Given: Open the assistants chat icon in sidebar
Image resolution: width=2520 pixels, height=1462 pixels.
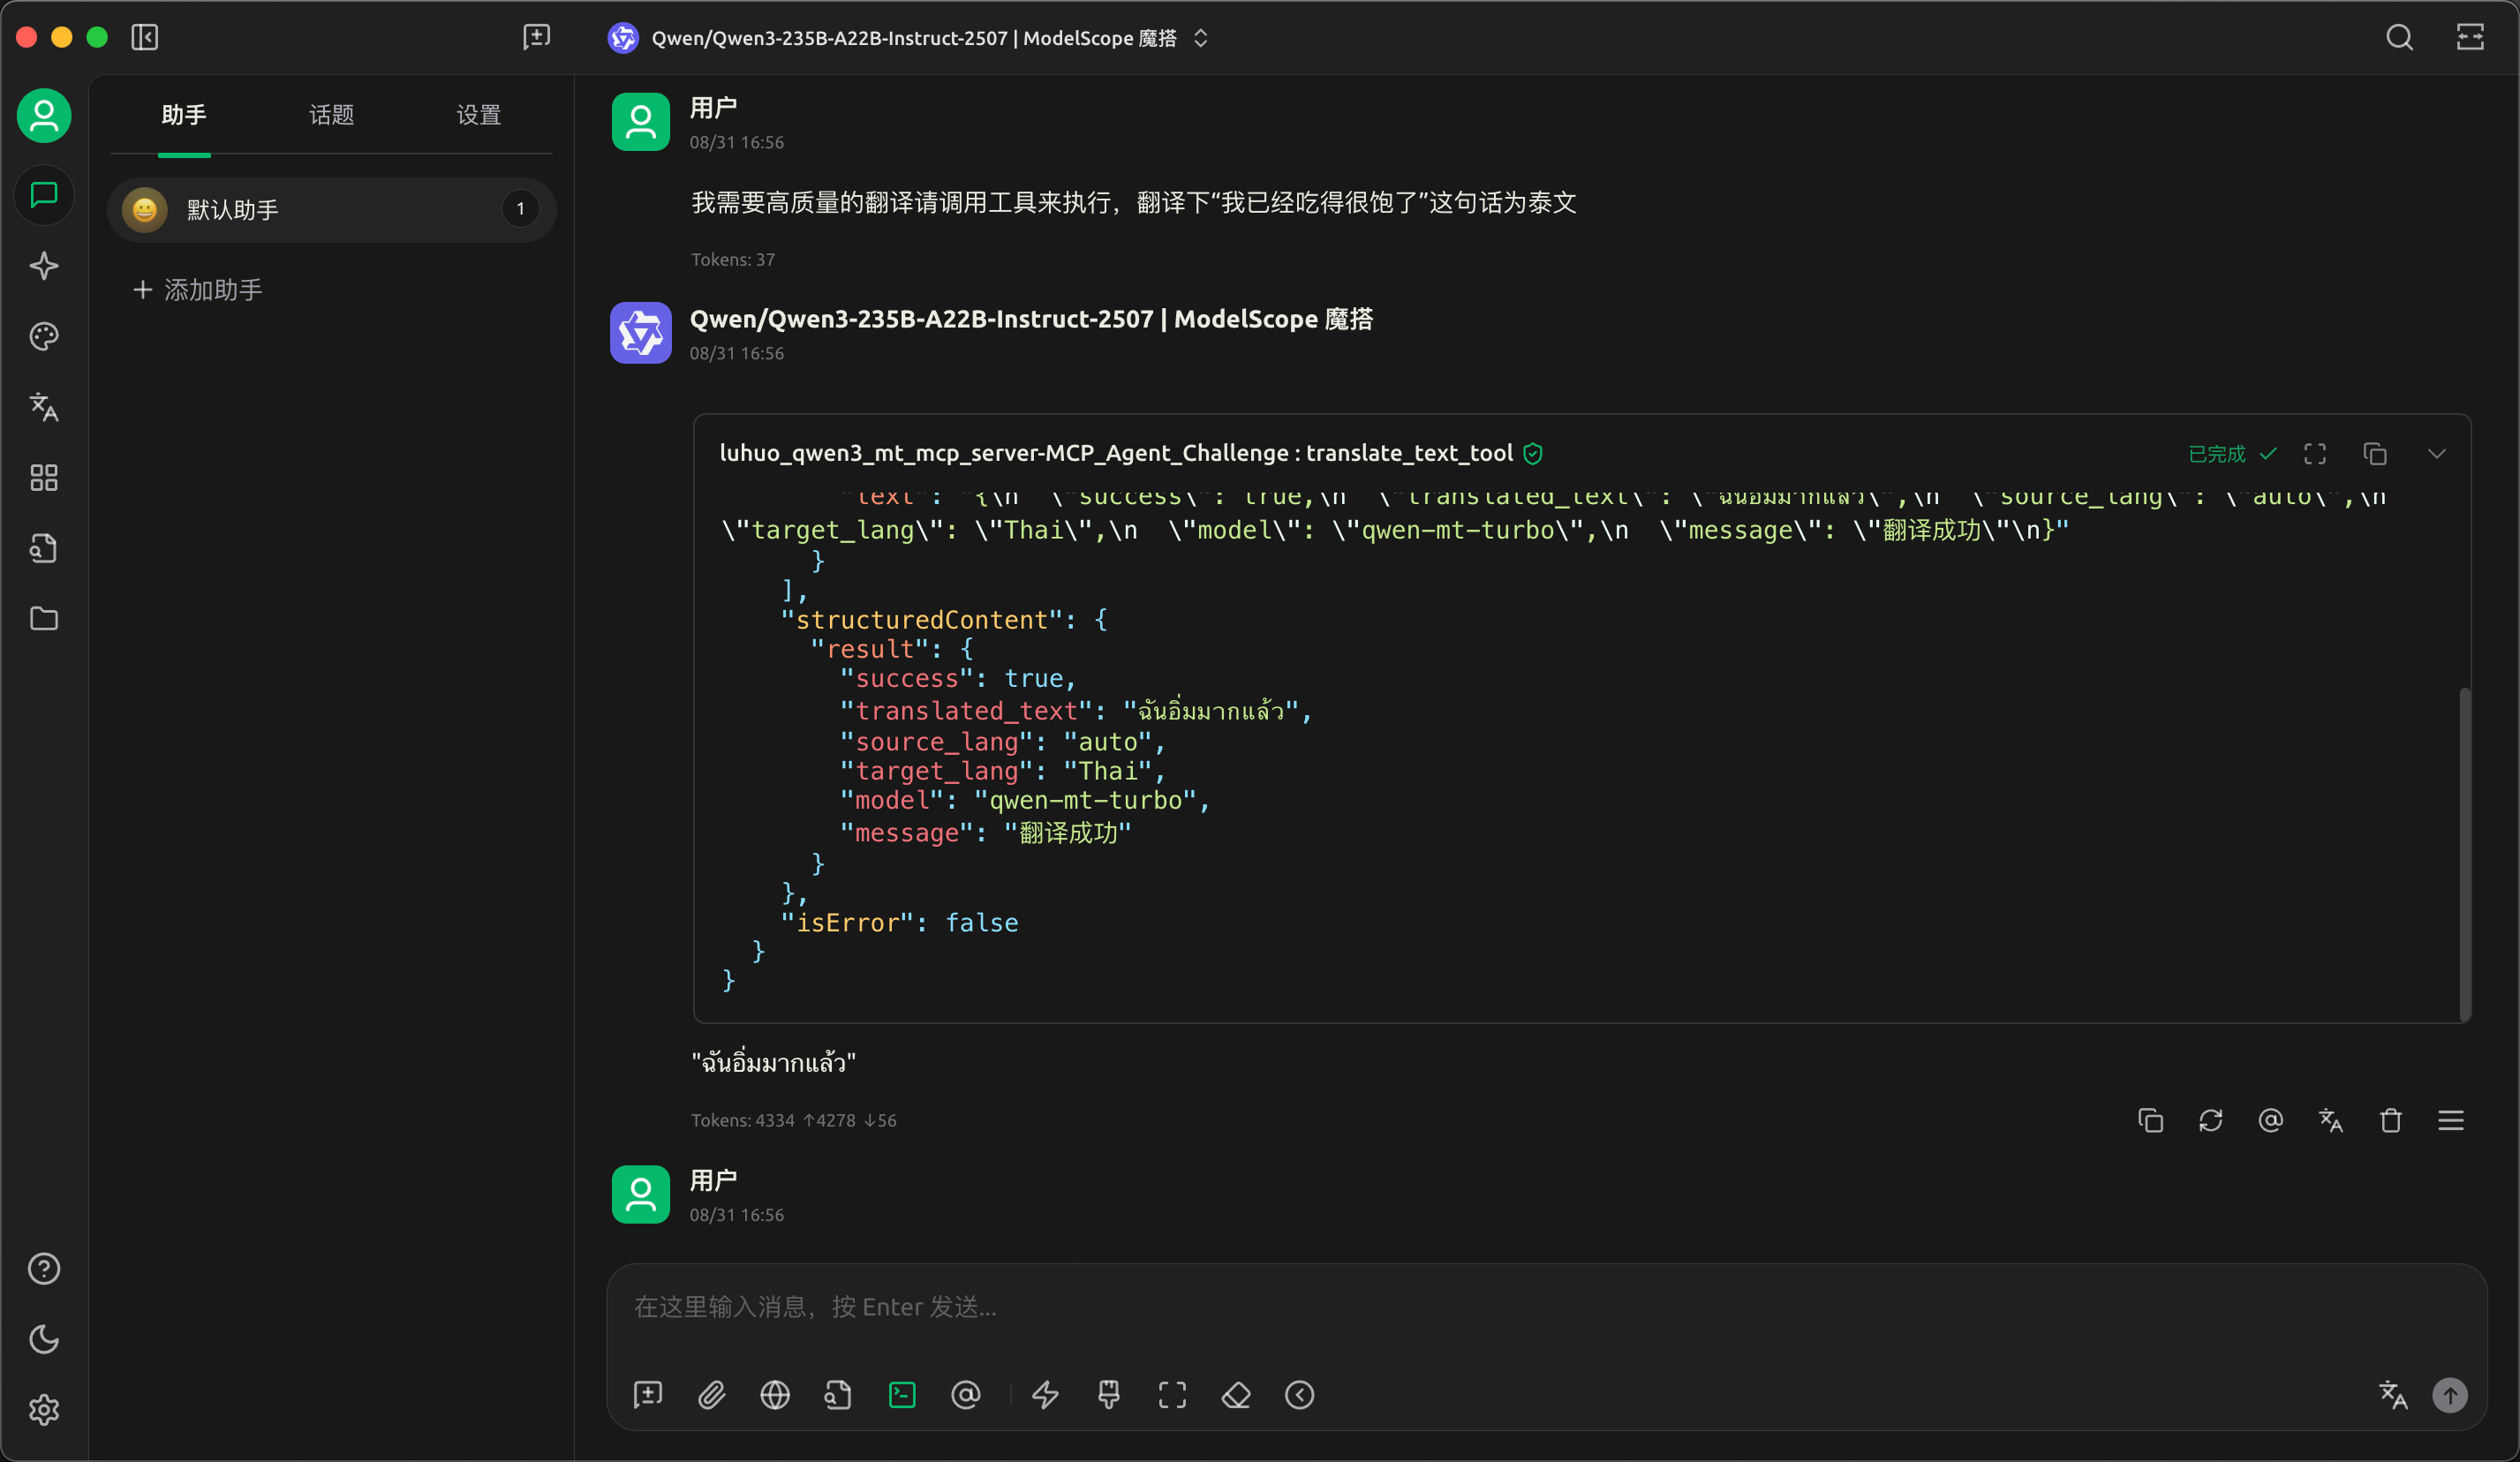Looking at the screenshot, I should [x=44, y=195].
